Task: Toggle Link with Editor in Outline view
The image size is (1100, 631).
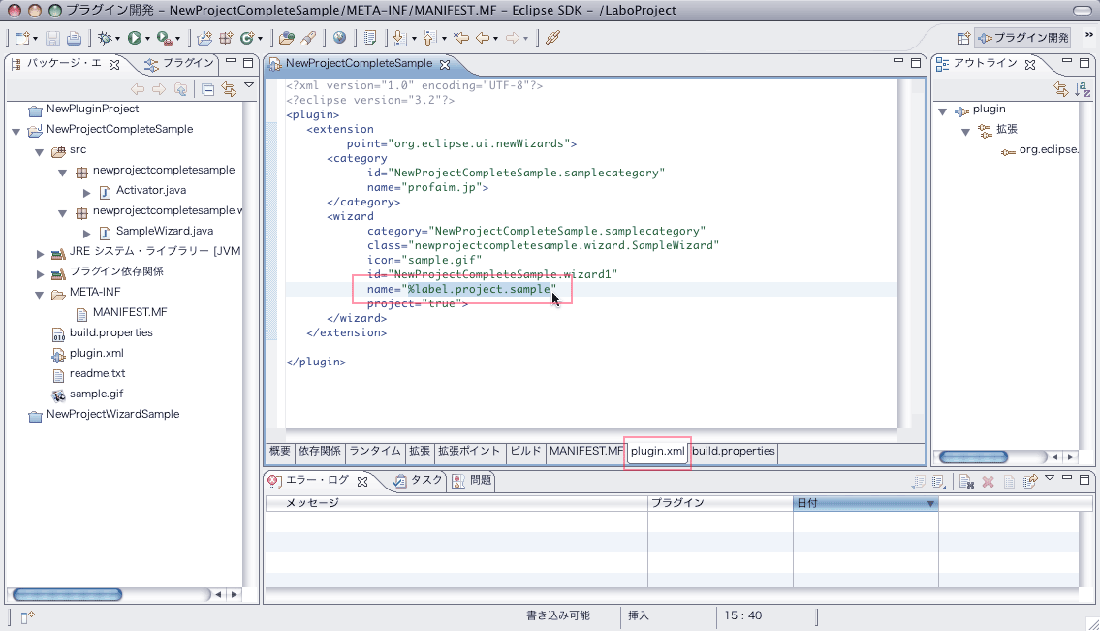Action: tap(1061, 89)
